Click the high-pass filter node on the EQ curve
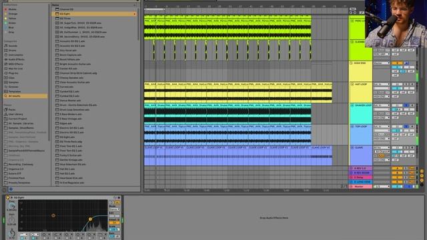 tap(91, 219)
